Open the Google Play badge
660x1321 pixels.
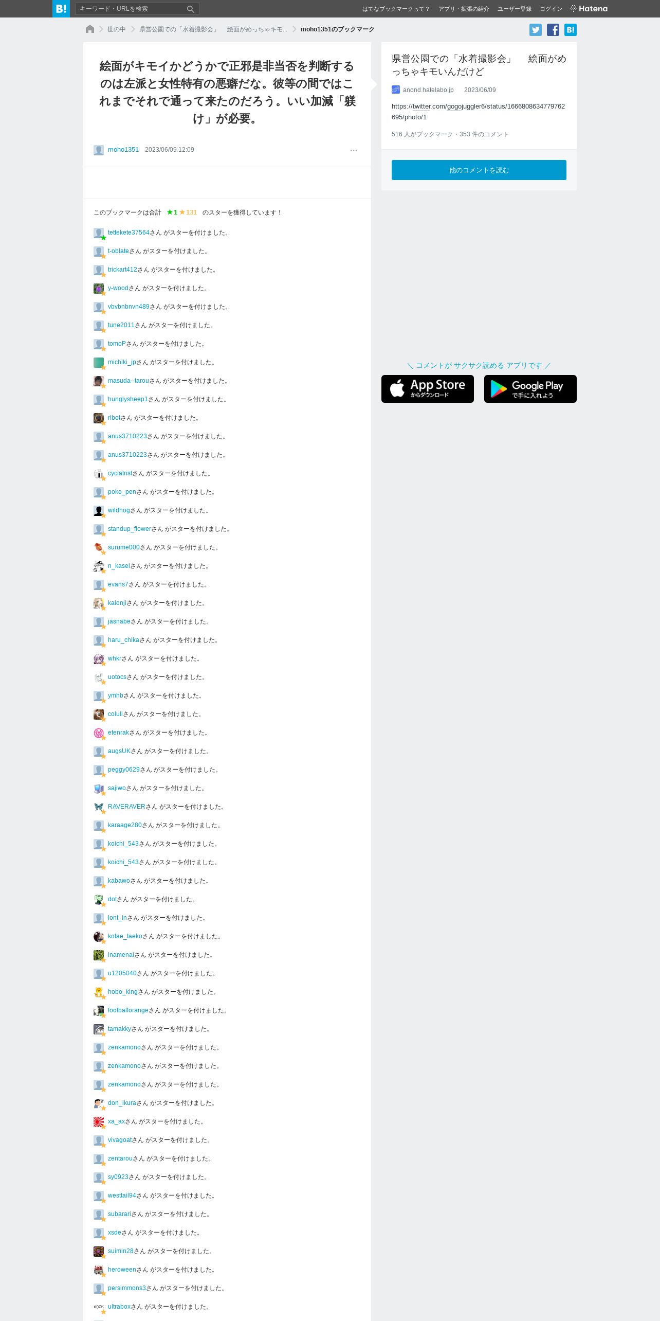pos(530,389)
